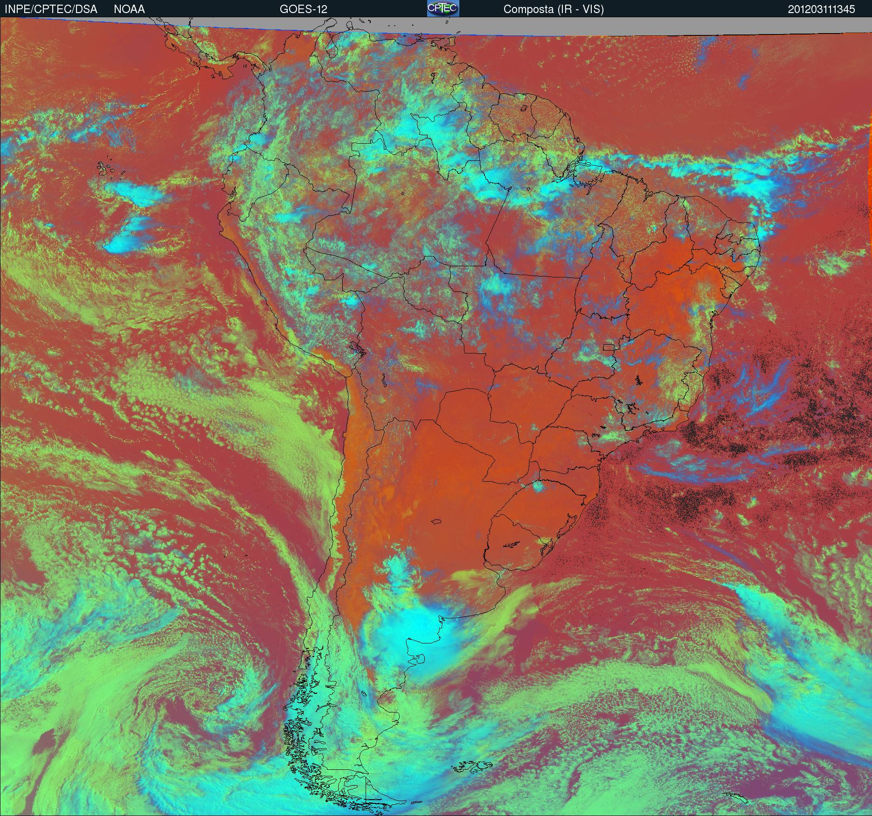The width and height of the screenshot is (872, 816).
Task: Click the Mar Chiquita lake outline in Argentina
Action: click(x=436, y=522)
